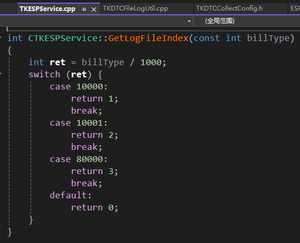Click the return 1; statement
Screen dimensions: 300x243
coord(94,99)
